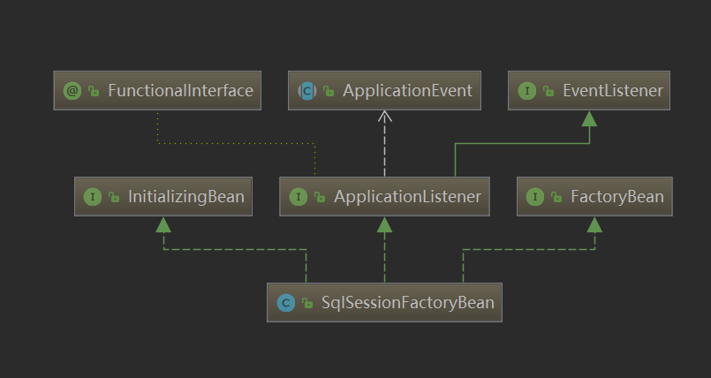This screenshot has height=378, width=711.
Task: Click the solid arrowhead pointing into EventListener
Action: (x=589, y=118)
